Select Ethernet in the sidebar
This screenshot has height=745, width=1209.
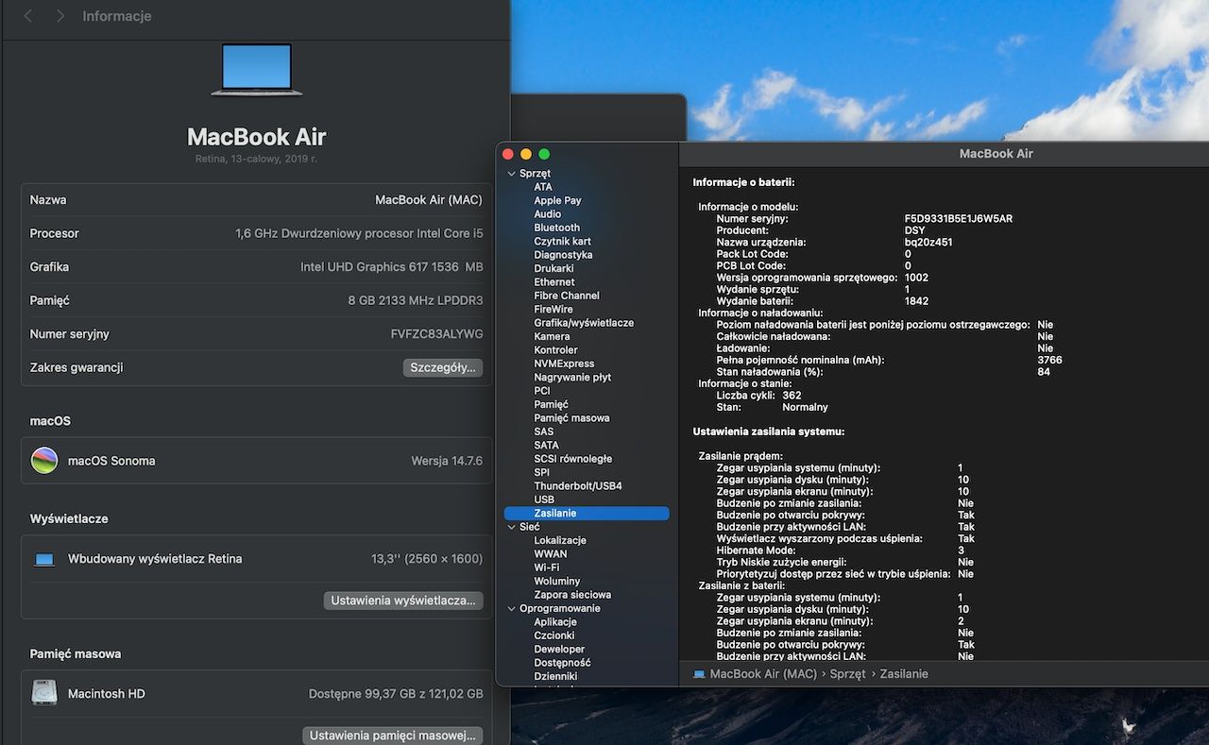pos(554,282)
